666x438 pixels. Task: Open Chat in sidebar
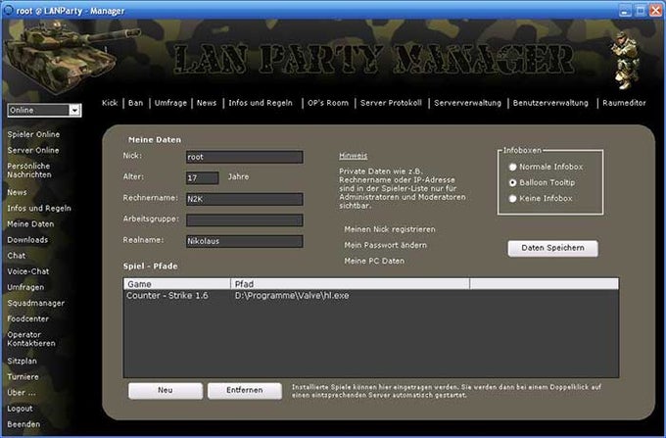click(16, 256)
